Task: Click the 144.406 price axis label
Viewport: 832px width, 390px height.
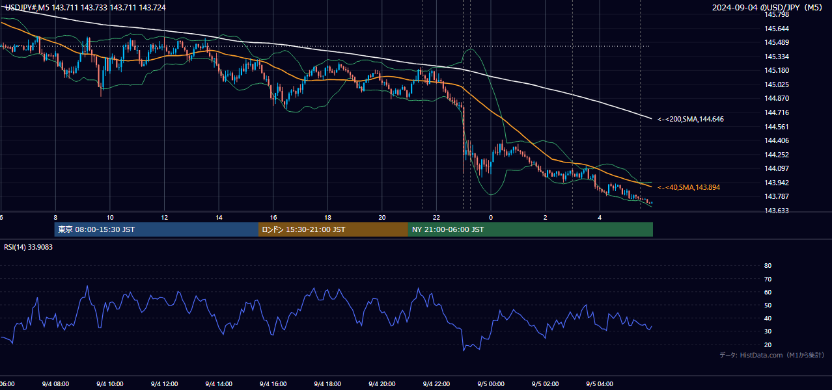Action: point(776,140)
